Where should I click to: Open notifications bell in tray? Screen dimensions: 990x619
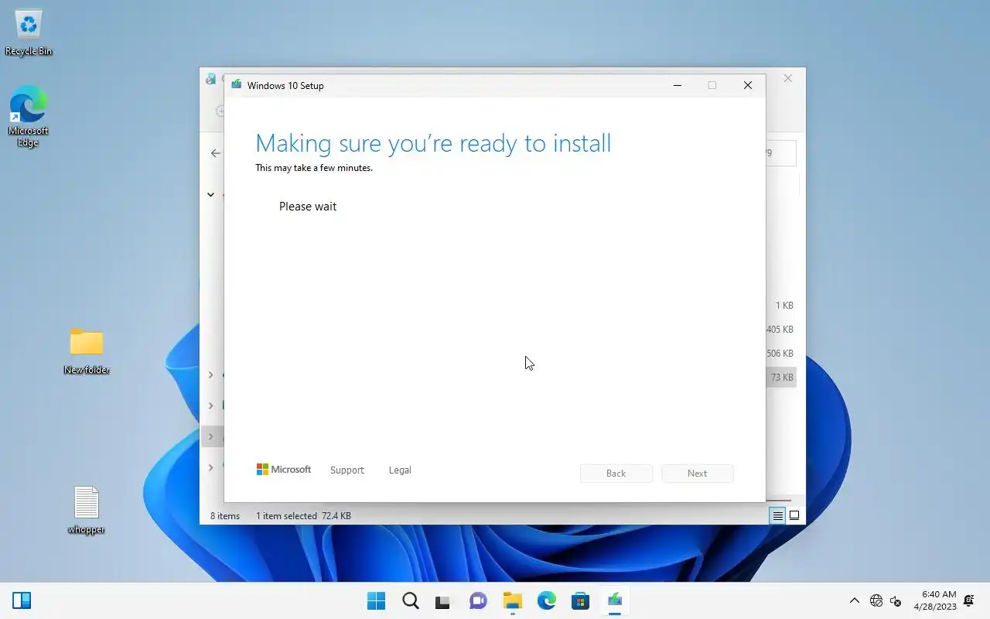pos(969,600)
